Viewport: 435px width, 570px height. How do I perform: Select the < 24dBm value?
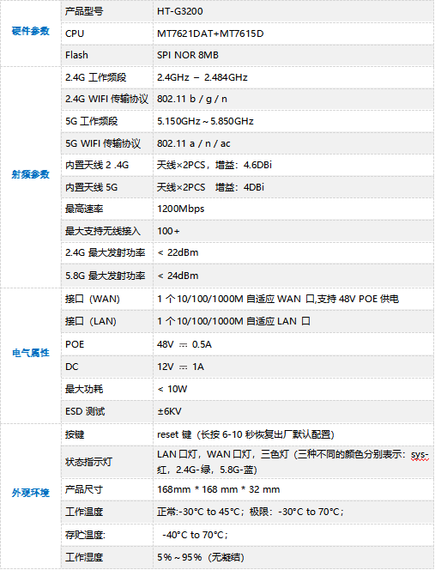click(x=178, y=276)
